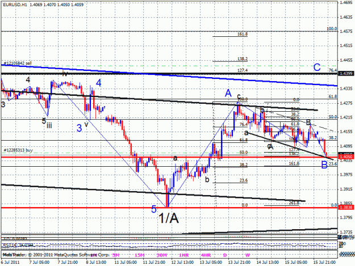Switch chart to the 5M timeframe label
This screenshot has width=355, height=266.
[116, 255]
